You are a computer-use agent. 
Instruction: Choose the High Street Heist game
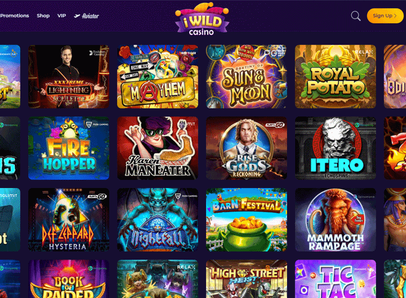tap(247, 279)
